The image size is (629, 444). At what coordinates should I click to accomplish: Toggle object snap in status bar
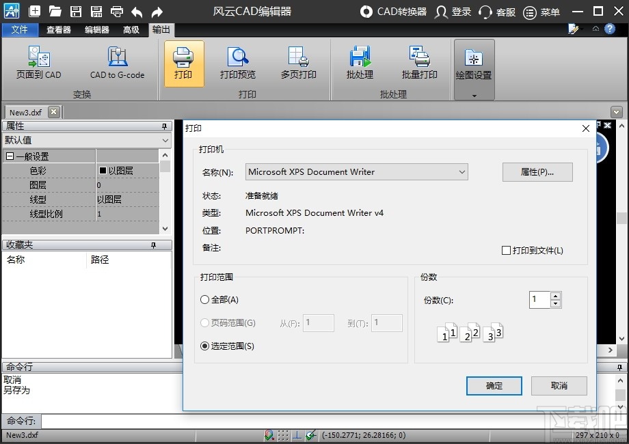[x=269, y=435]
